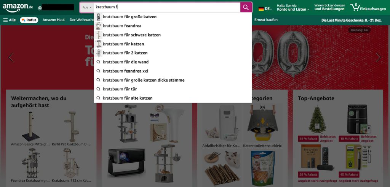Open the Amazon.de logo home link
The width and height of the screenshot is (390, 187).
click(18, 8)
